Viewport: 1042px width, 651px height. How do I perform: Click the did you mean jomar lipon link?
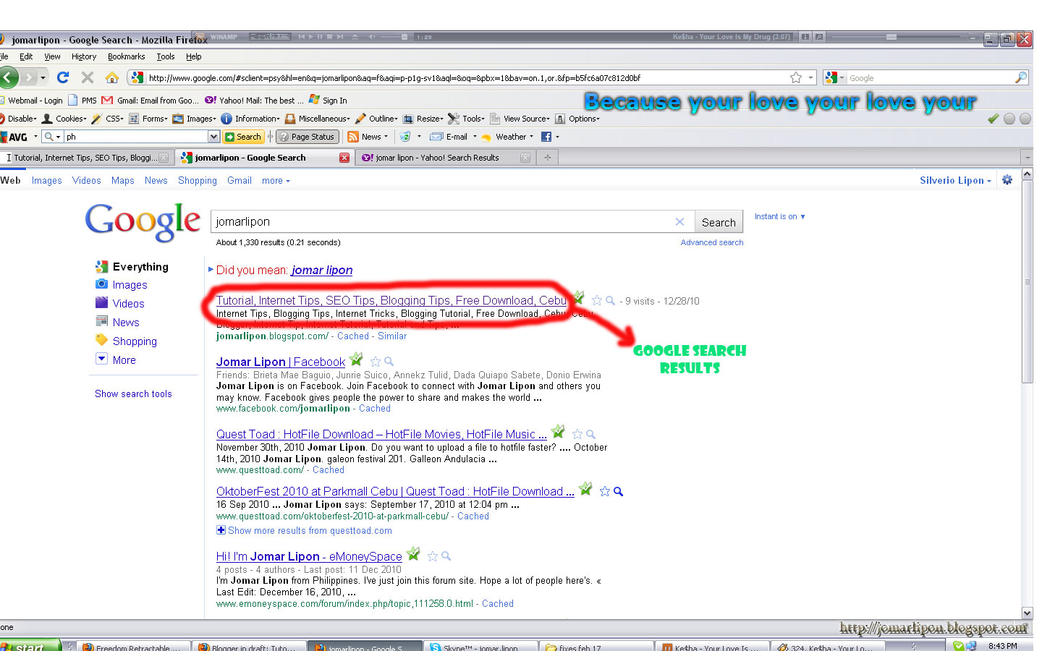[321, 270]
